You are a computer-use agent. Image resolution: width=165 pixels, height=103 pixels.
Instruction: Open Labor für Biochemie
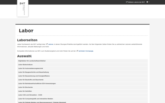(82, 87)
